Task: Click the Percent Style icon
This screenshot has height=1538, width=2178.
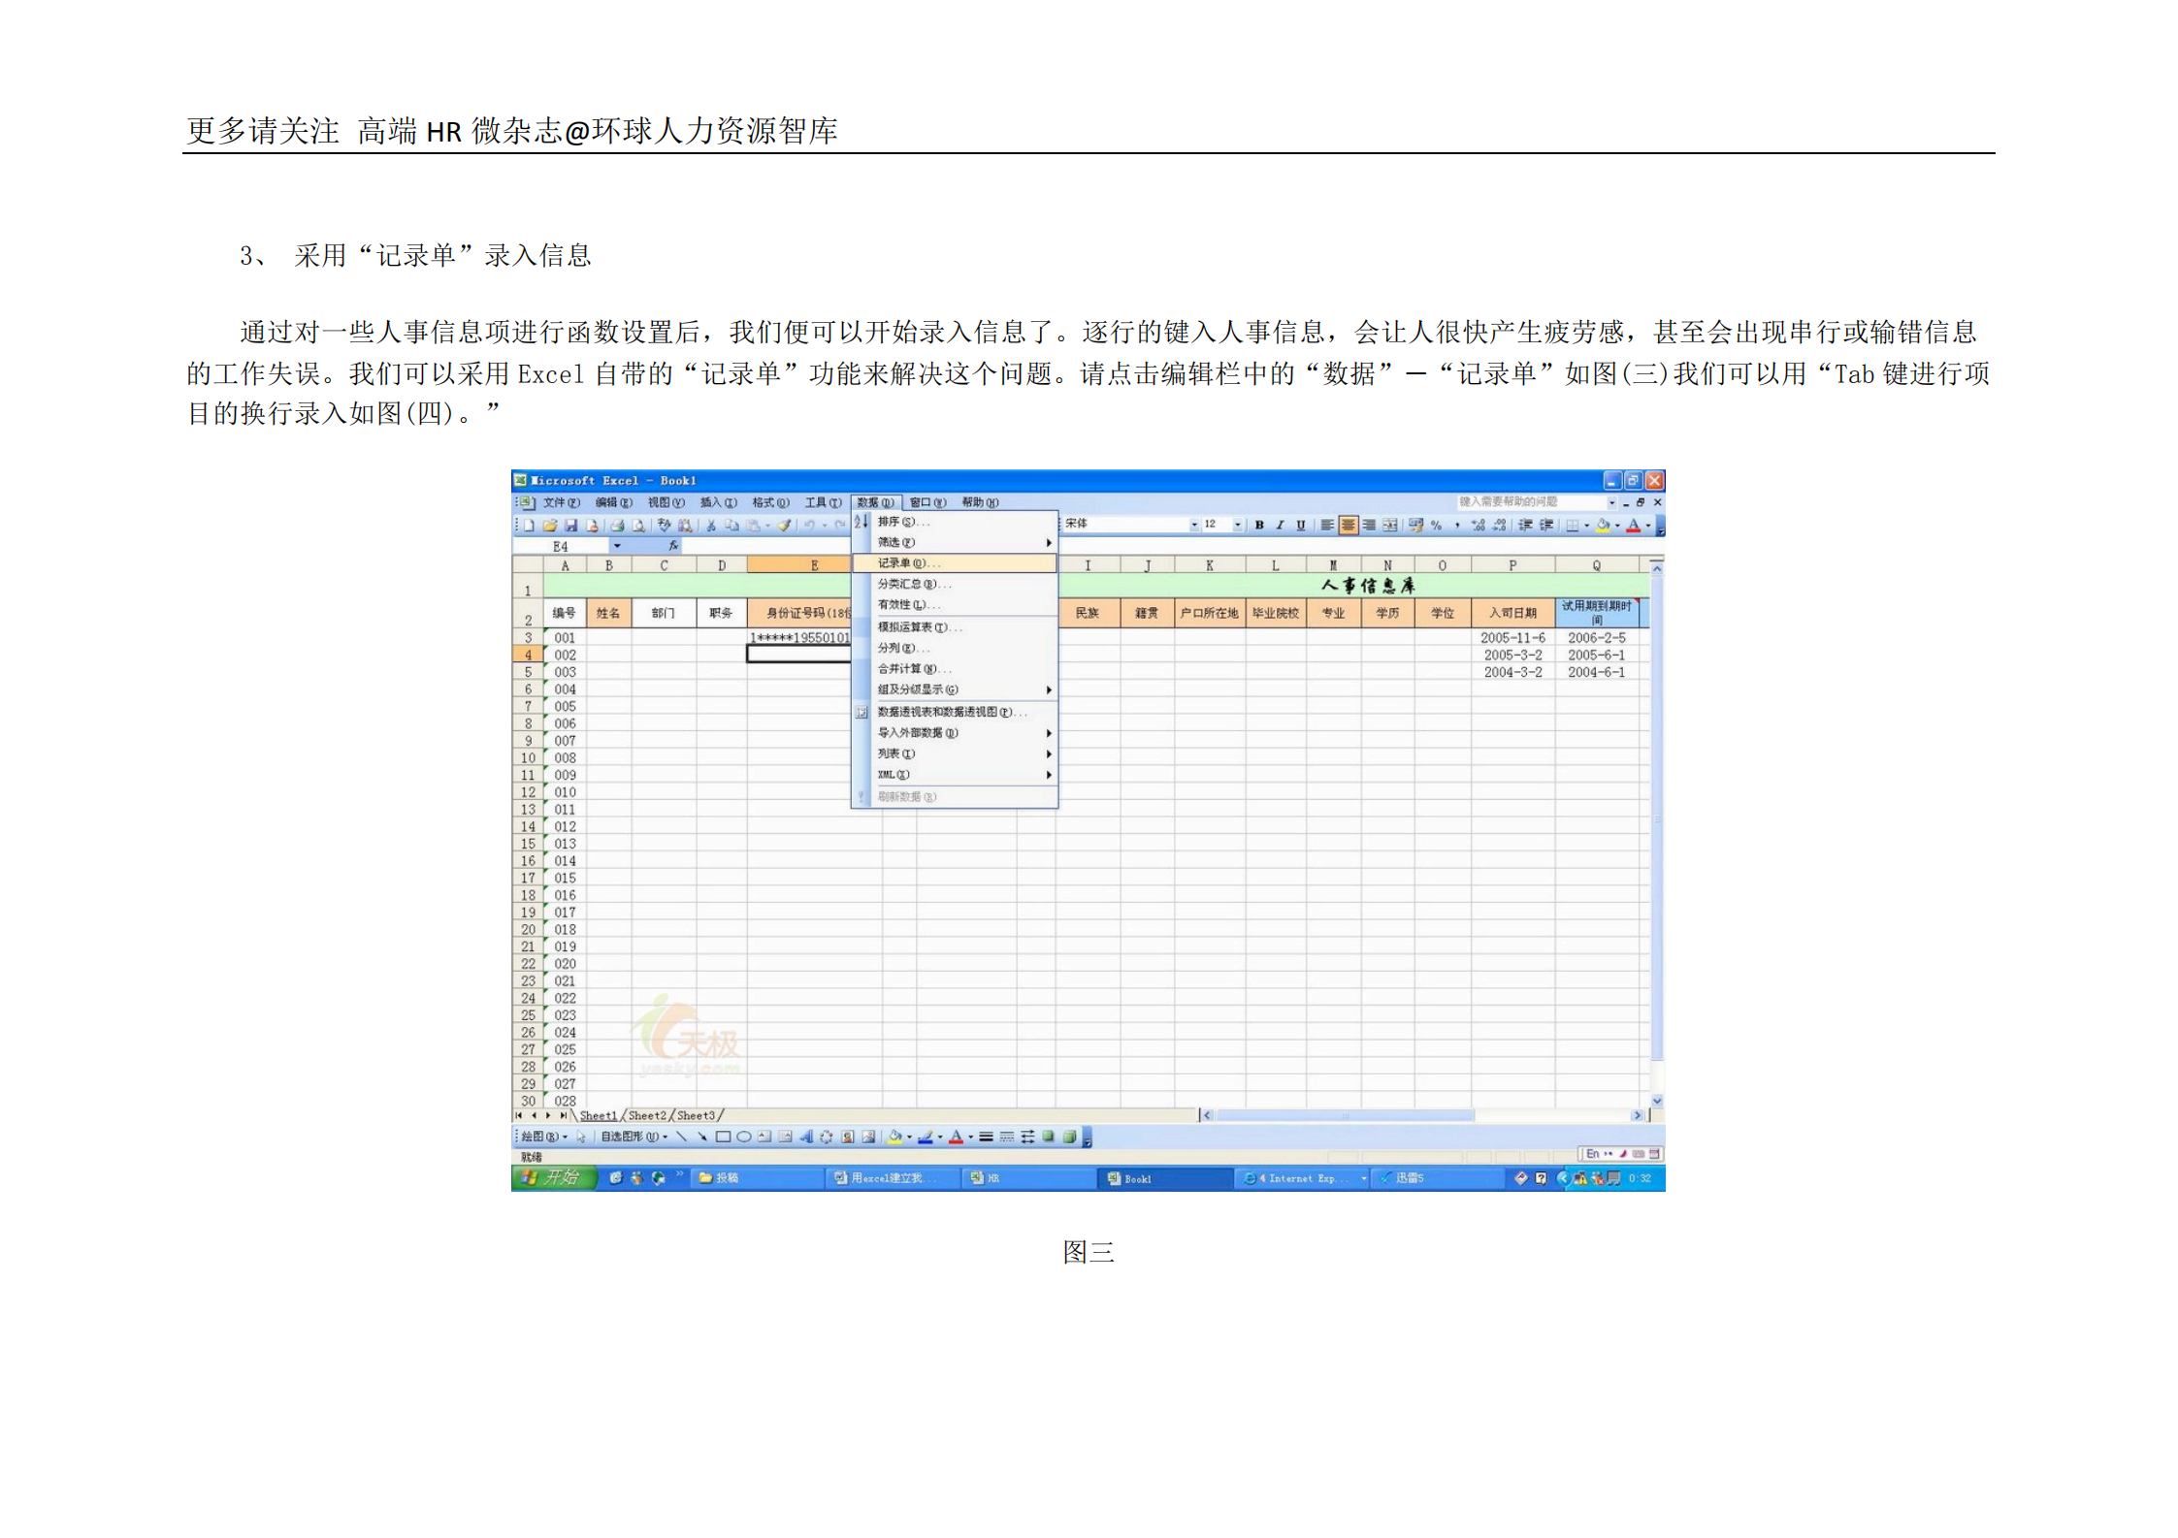Action: pos(1436,526)
